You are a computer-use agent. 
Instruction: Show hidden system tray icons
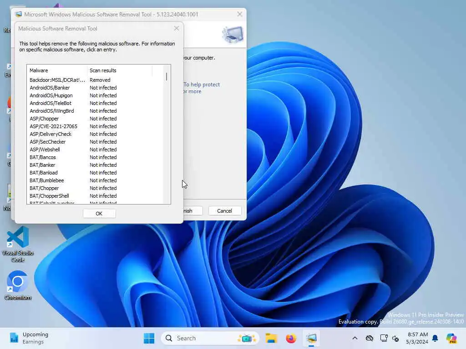point(355,338)
